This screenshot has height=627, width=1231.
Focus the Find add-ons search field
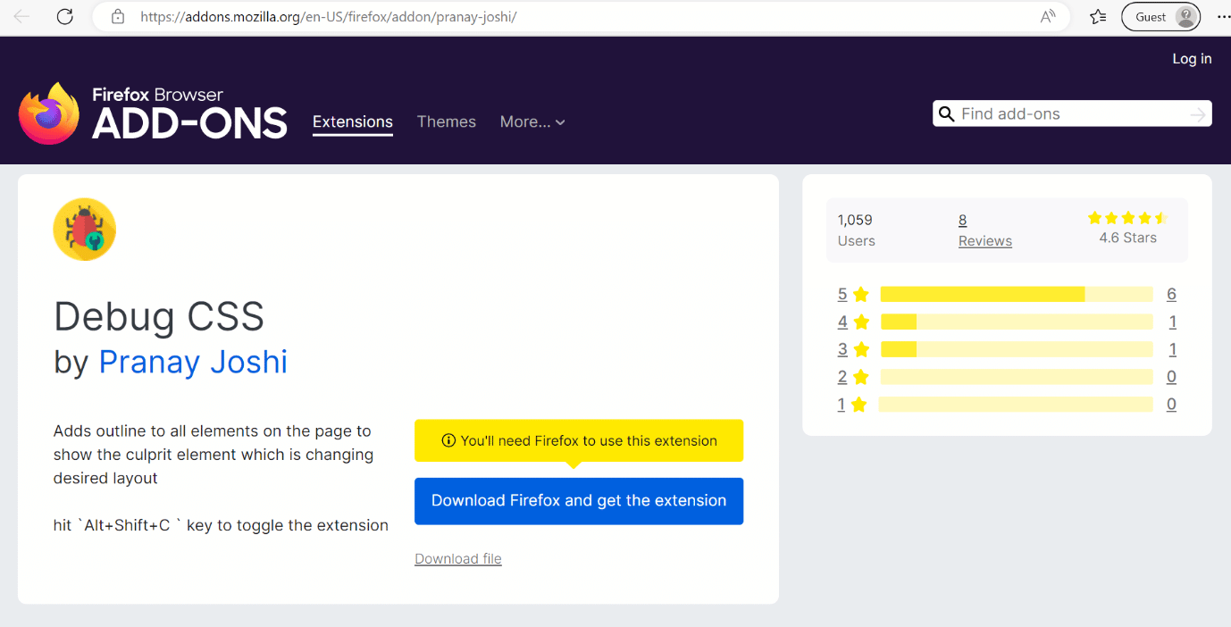[x=1073, y=114]
